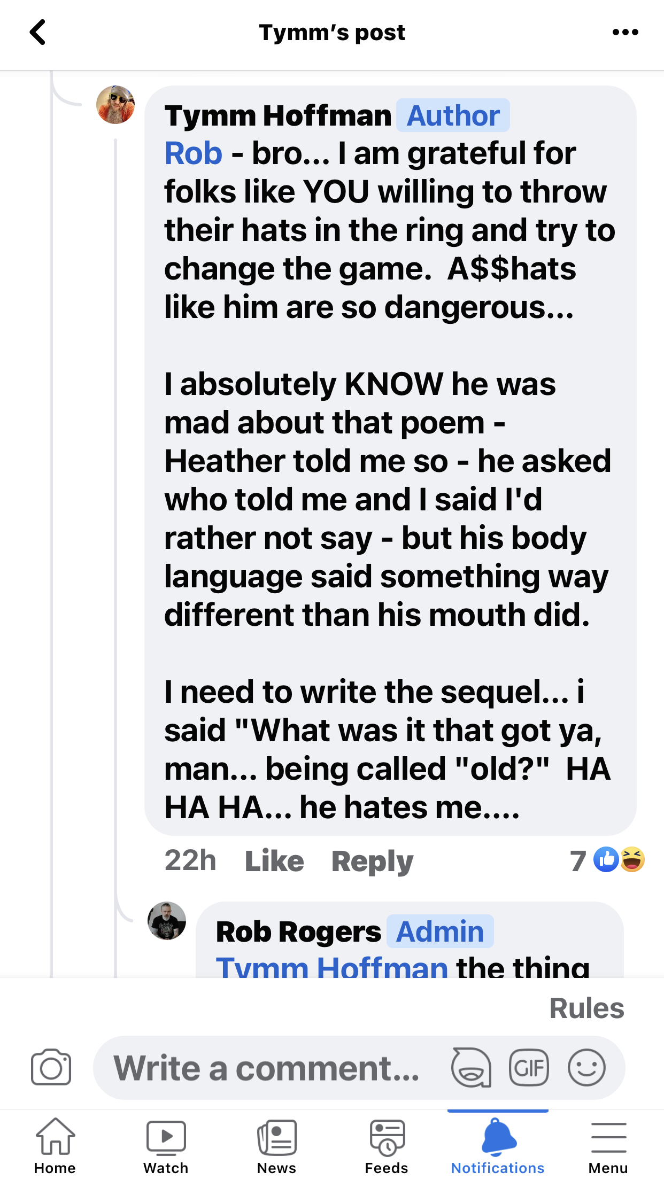Open Rob Rogers' profile picture

[x=167, y=921]
